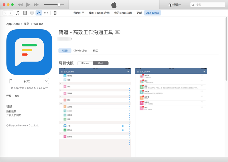Click the 链接 section heading

pyautogui.click(x=9, y=106)
